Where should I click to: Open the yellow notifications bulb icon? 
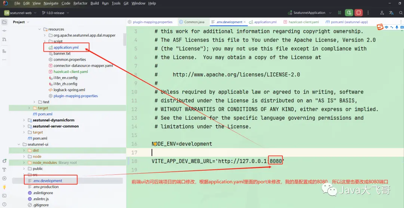click(4, 187)
